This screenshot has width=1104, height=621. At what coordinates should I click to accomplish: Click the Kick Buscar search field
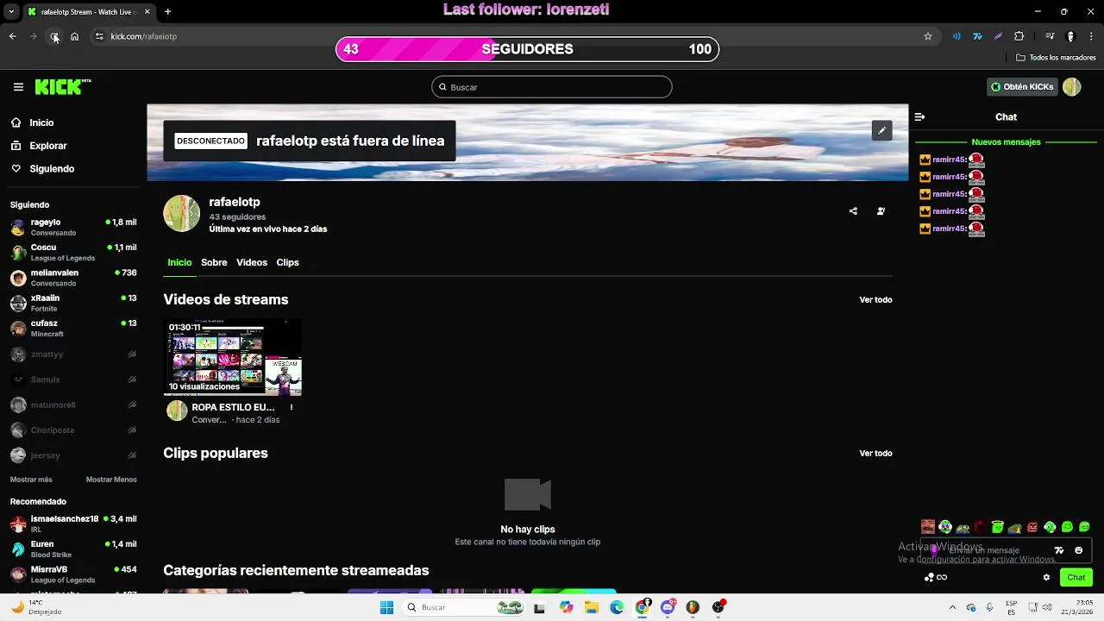(x=552, y=87)
